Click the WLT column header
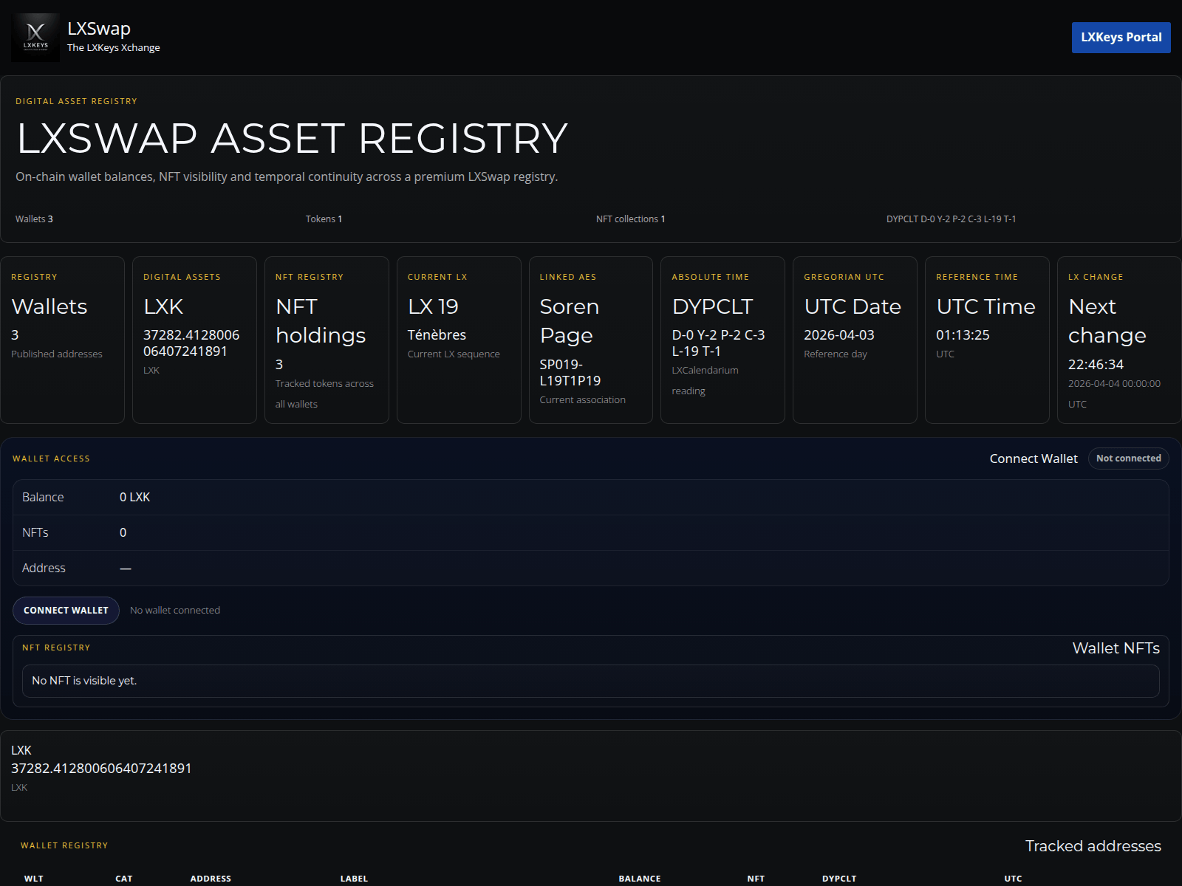Screen dimensions: 1182x886 tap(34, 879)
